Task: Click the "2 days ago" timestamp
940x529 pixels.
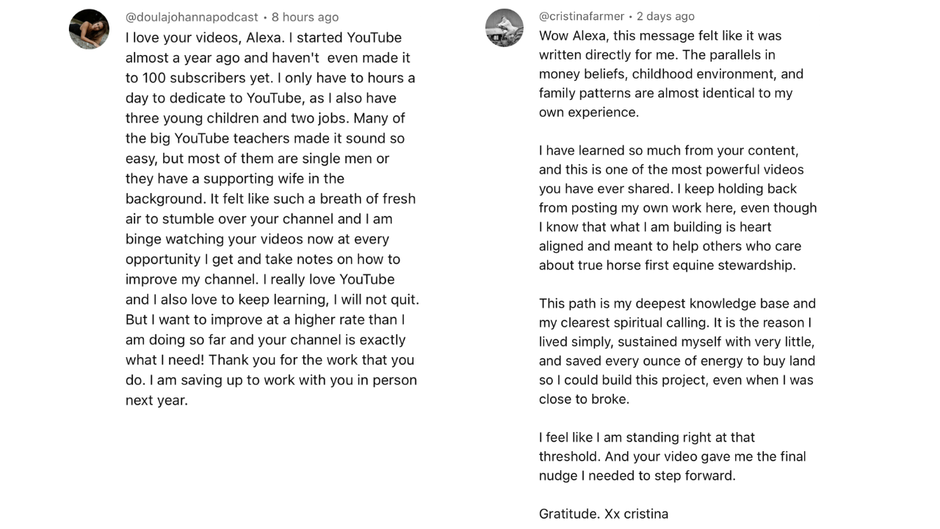Action: coord(665,16)
